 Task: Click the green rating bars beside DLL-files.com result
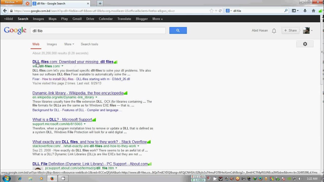pyautogui.click(x=116, y=62)
